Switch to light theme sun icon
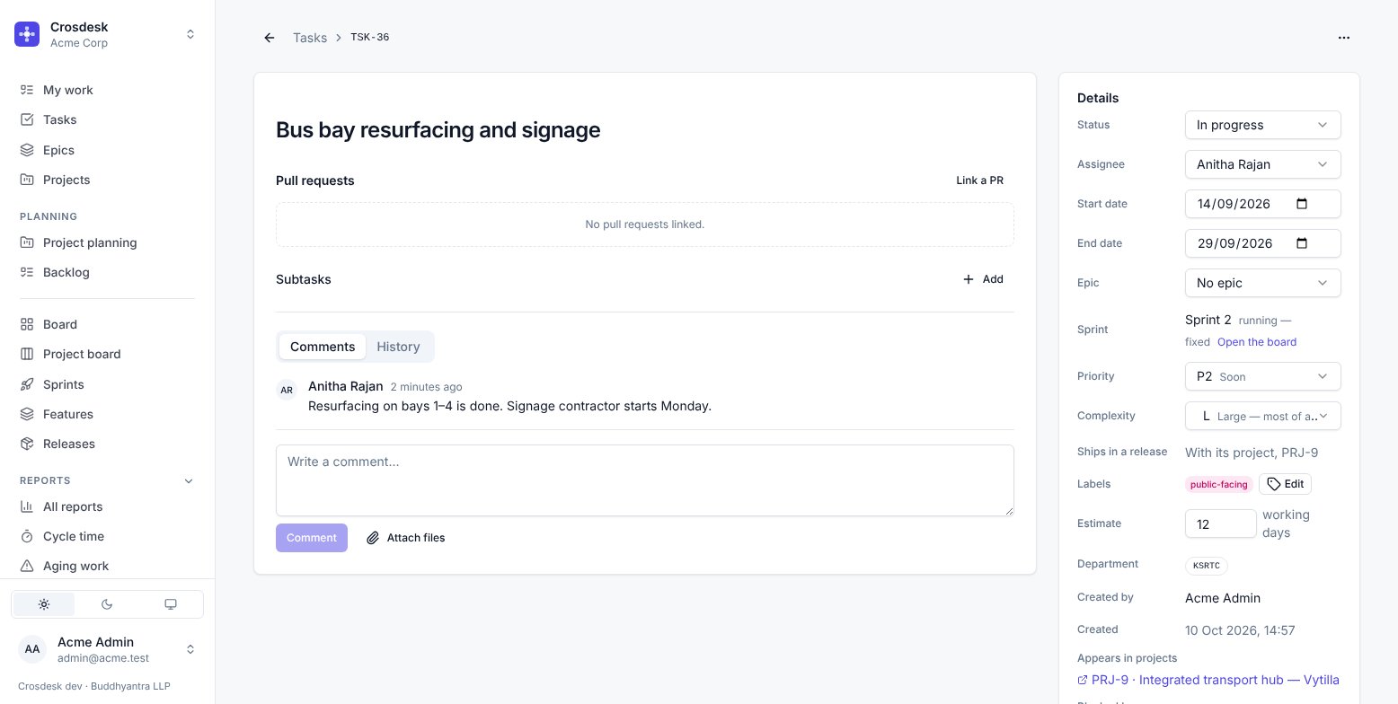This screenshot has width=1398, height=704. point(44,604)
